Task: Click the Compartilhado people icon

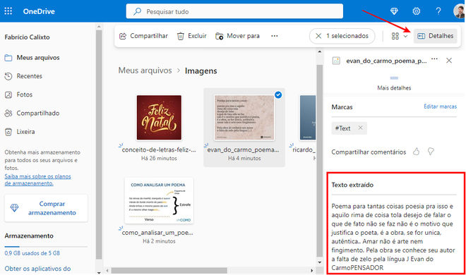Action: tap(8, 114)
